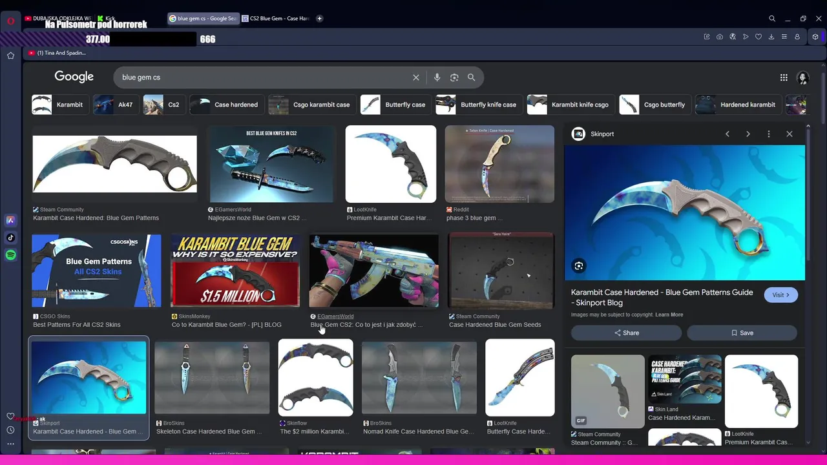
Task: Open the Google apps grid
Action: [784, 77]
